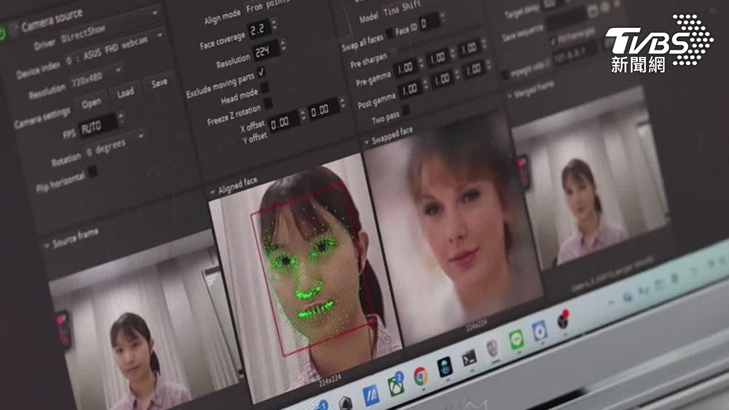
Task: Click the blue circular-dial taskbar icon
Action: (x=539, y=330)
